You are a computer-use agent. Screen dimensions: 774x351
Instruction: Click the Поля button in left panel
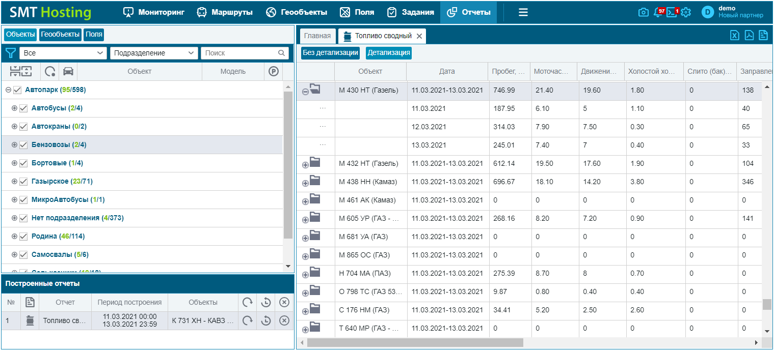tap(94, 35)
